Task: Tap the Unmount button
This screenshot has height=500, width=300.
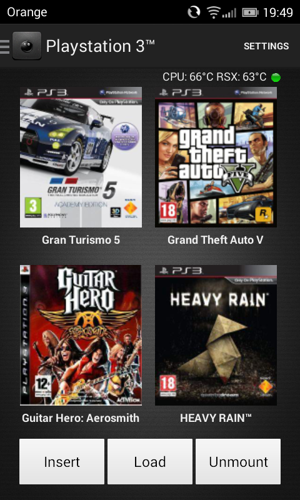Action: [238, 461]
